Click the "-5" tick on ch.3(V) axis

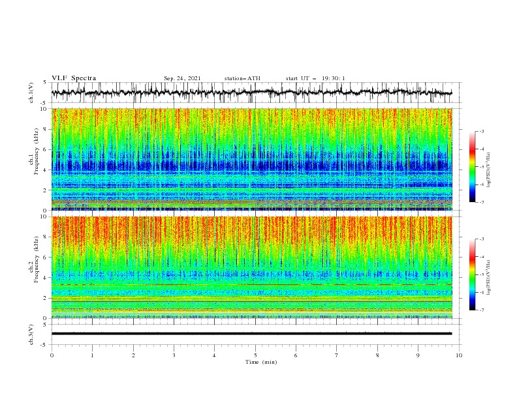coord(44,345)
